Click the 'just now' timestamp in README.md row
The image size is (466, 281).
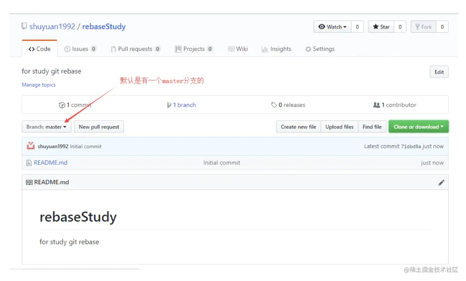(x=432, y=163)
